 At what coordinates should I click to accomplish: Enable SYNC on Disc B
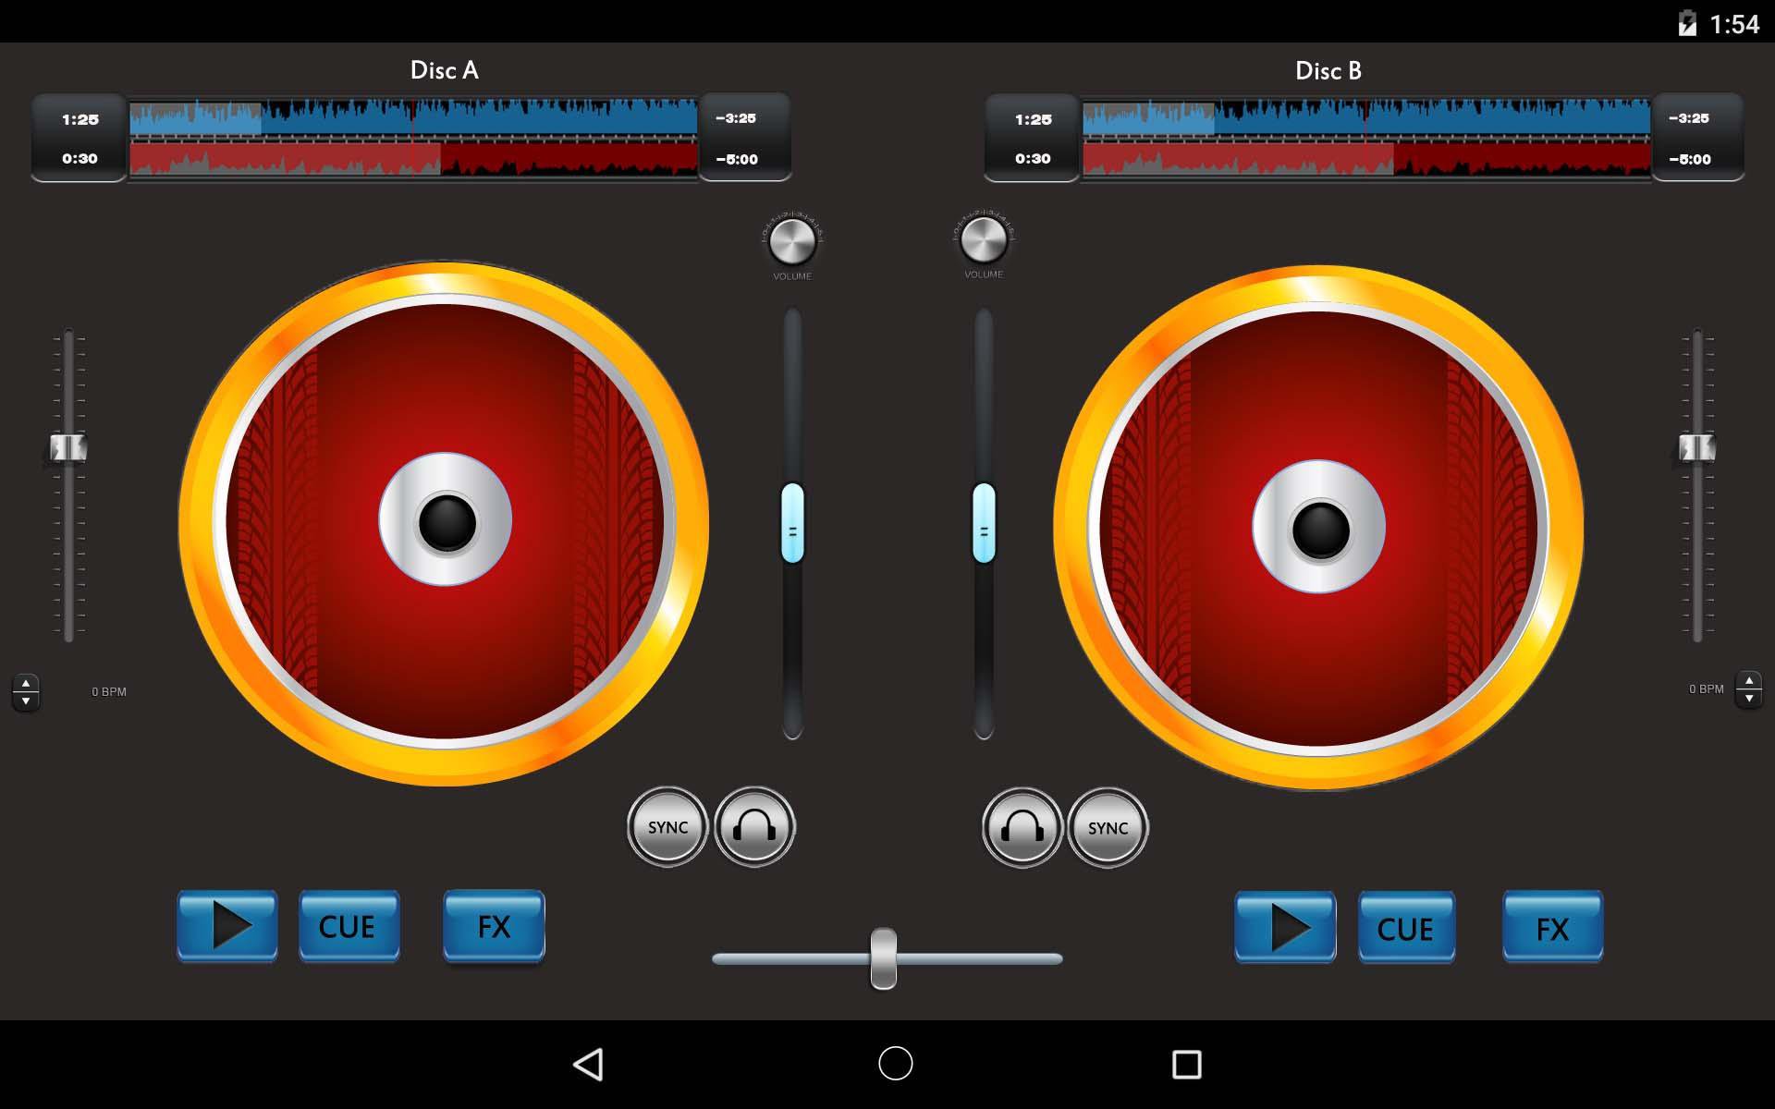pos(1108,827)
